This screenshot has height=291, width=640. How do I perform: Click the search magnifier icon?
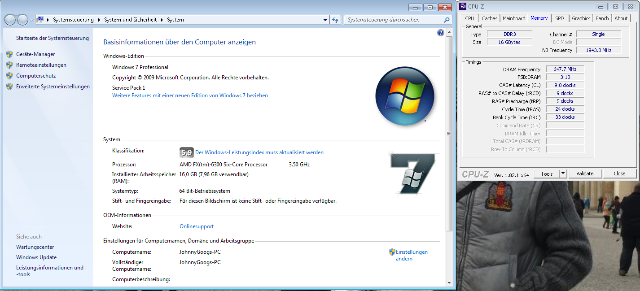click(447, 20)
